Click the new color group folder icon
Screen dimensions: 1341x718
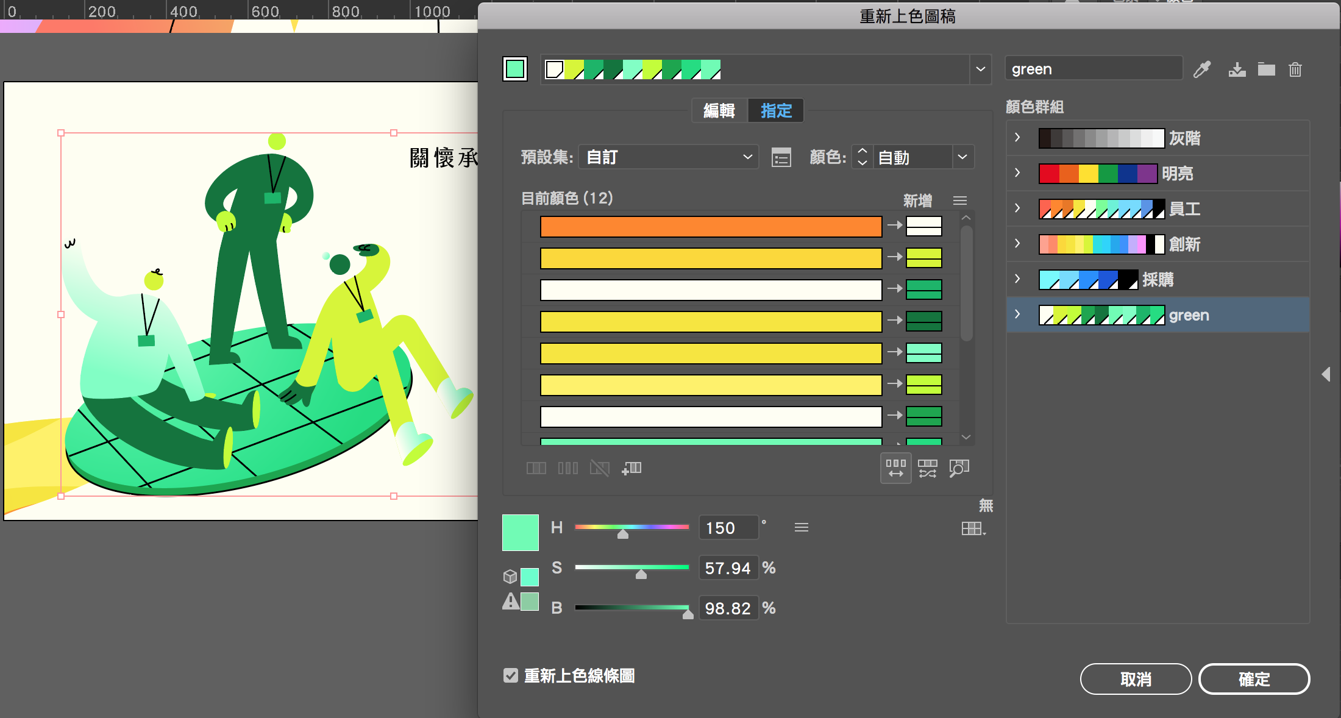click(x=1267, y=69)
